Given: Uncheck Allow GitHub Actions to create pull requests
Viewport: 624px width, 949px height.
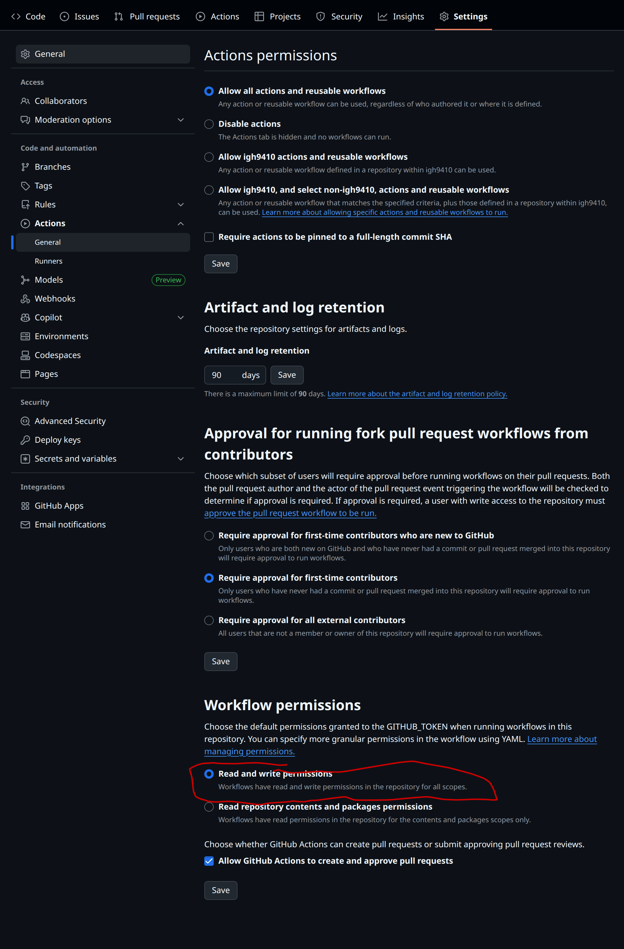Looking at the screenshot, I should tap(209, 861).
